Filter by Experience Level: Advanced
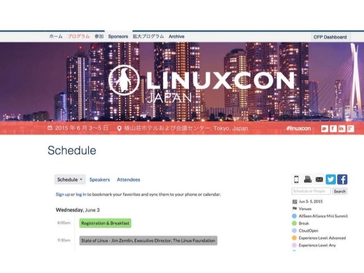 coord(322,238)
